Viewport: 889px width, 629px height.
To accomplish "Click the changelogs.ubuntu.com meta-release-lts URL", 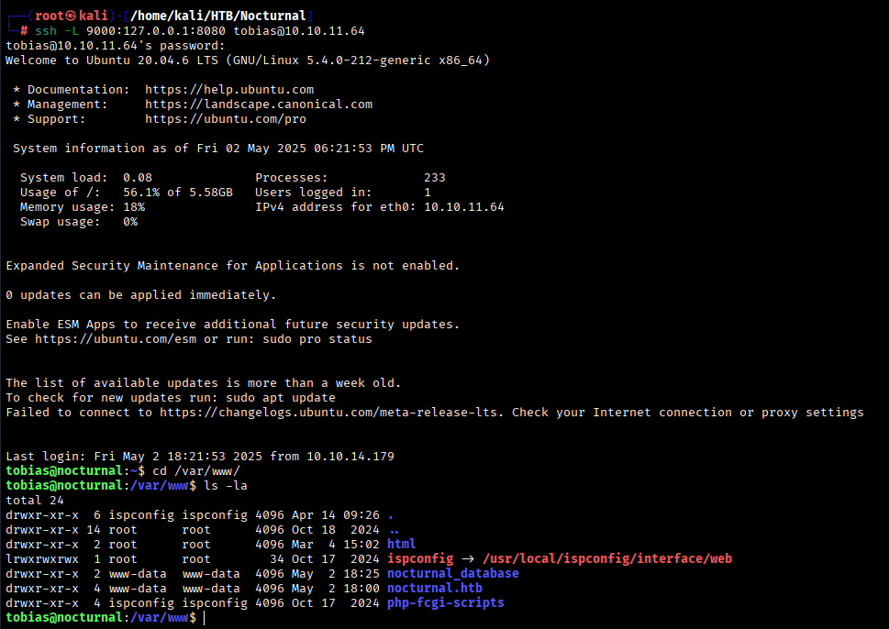I will click(332, 413).
